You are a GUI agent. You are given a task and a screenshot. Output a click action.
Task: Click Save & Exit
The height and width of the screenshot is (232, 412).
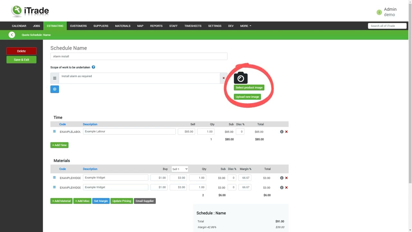22,60
